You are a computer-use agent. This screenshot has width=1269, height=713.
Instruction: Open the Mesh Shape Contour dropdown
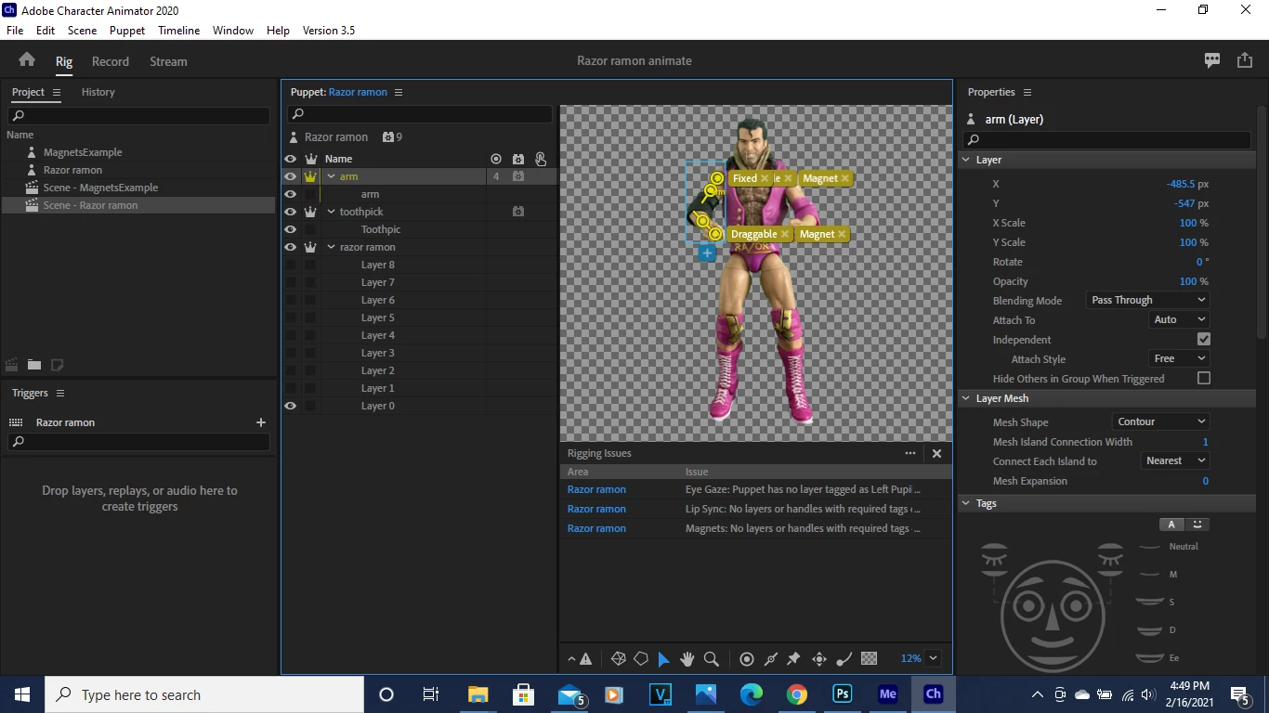click(1160, 421)
